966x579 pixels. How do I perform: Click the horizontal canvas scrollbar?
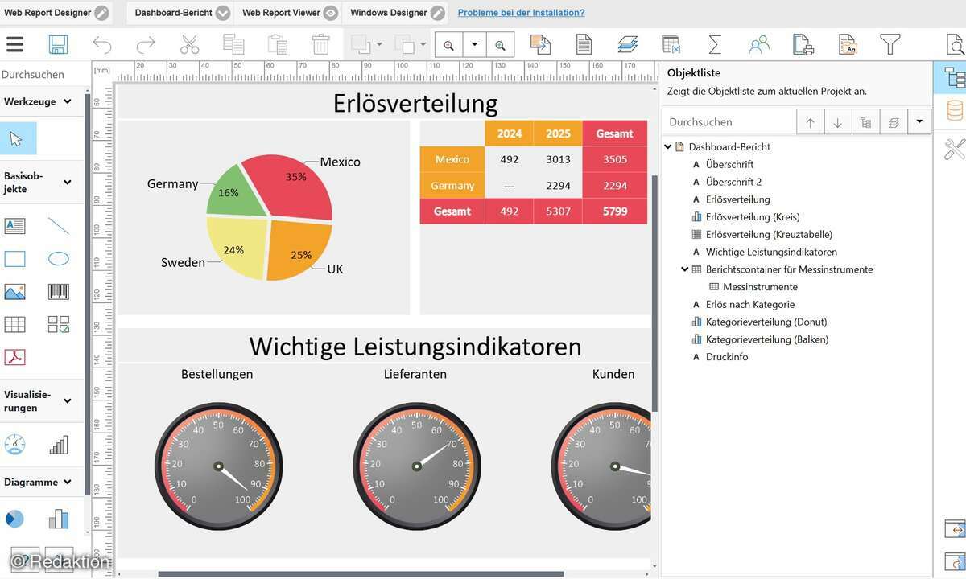[361, 574]
